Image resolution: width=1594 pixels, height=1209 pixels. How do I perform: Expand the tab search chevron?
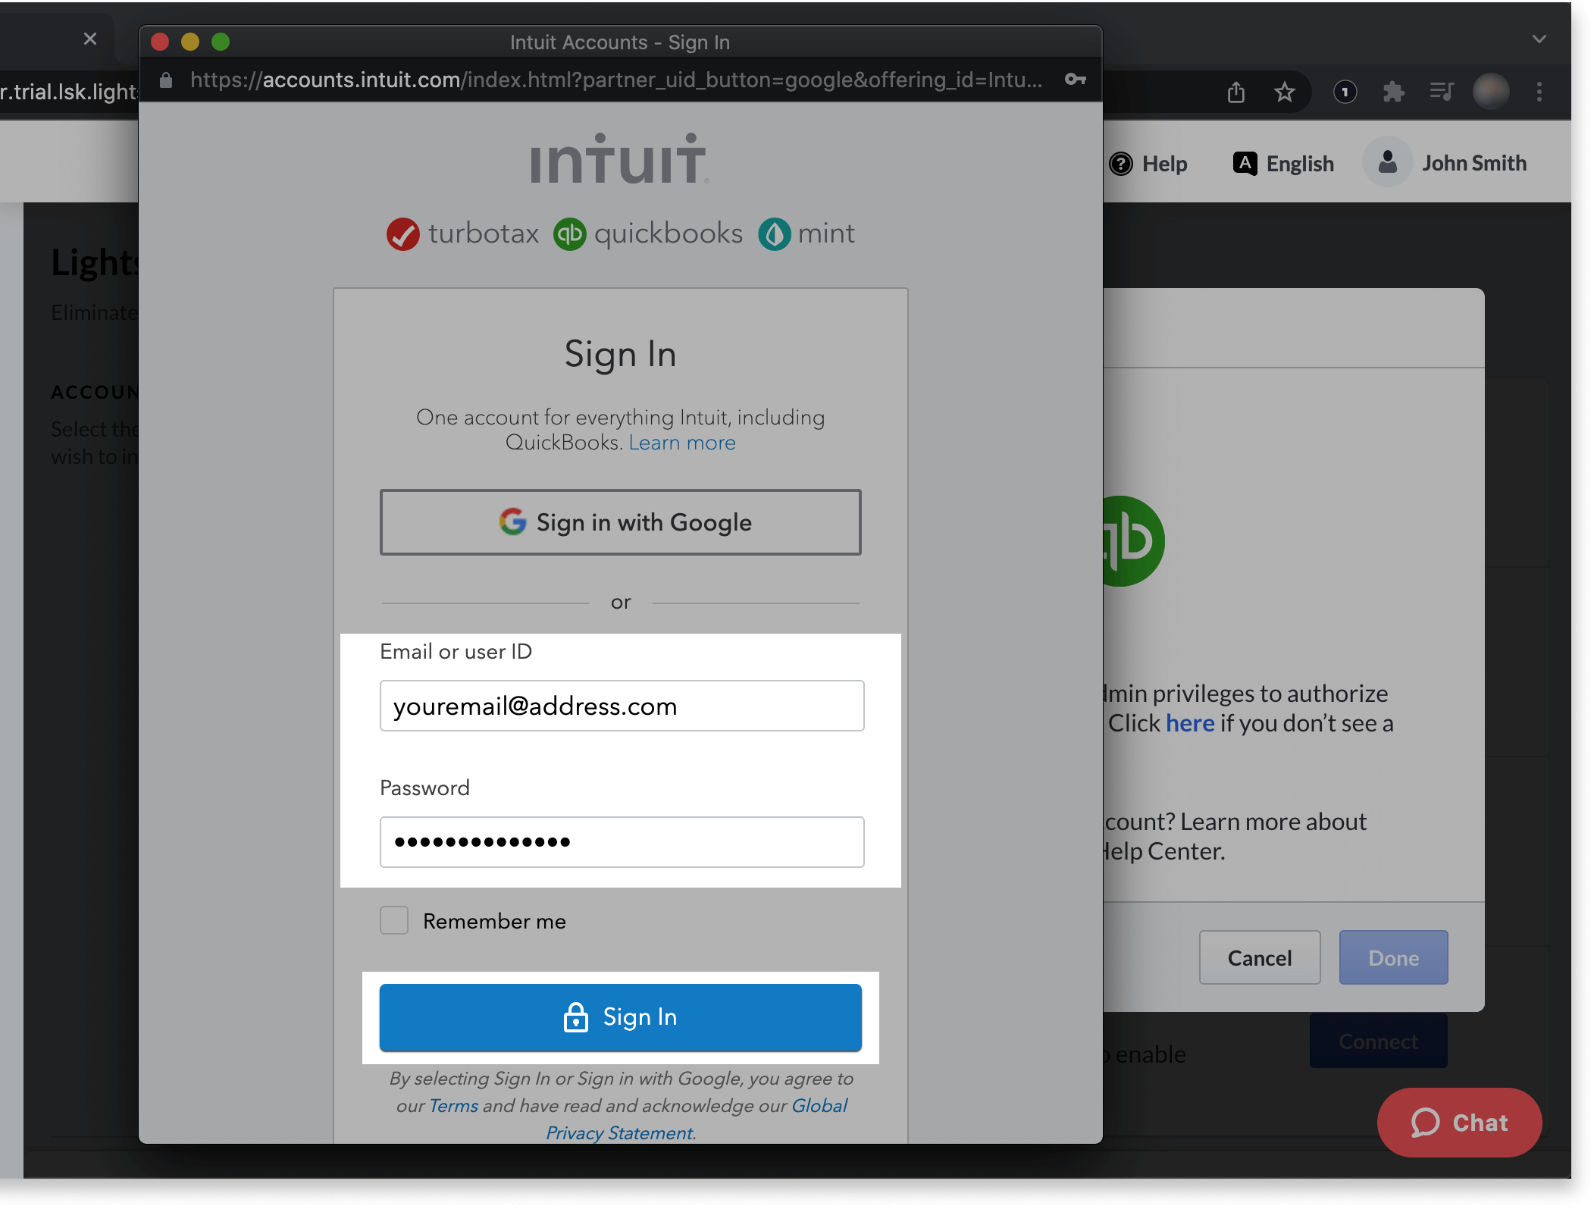(1539, 39)
